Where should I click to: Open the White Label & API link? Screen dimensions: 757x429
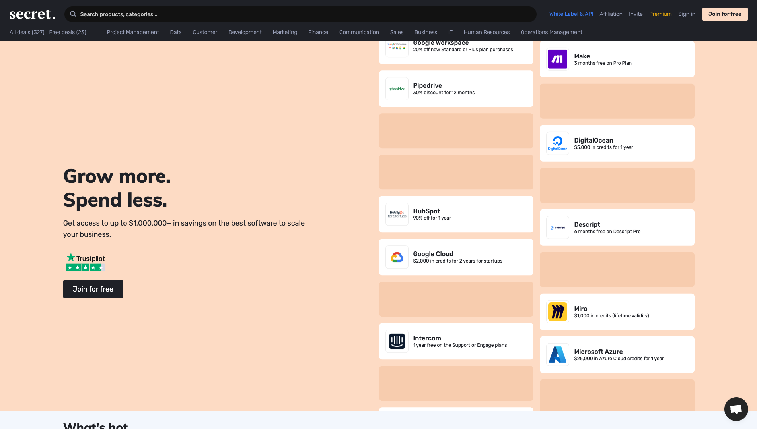point(571,14)
